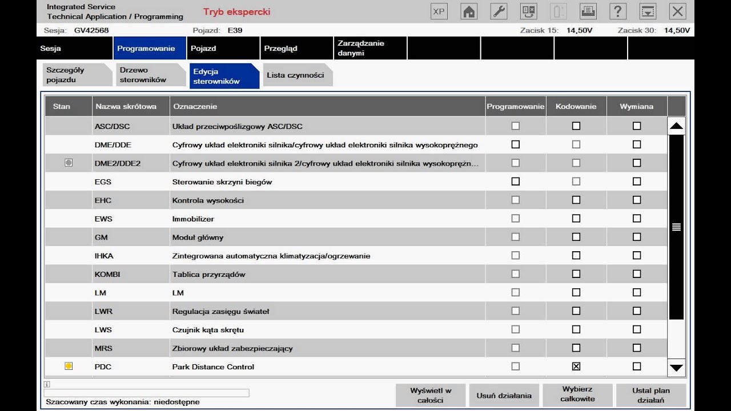Image resolution: width=731 pixels, height=411 pixels.
Task: Click Wybierz całkowite button
Action: [578, 395]
